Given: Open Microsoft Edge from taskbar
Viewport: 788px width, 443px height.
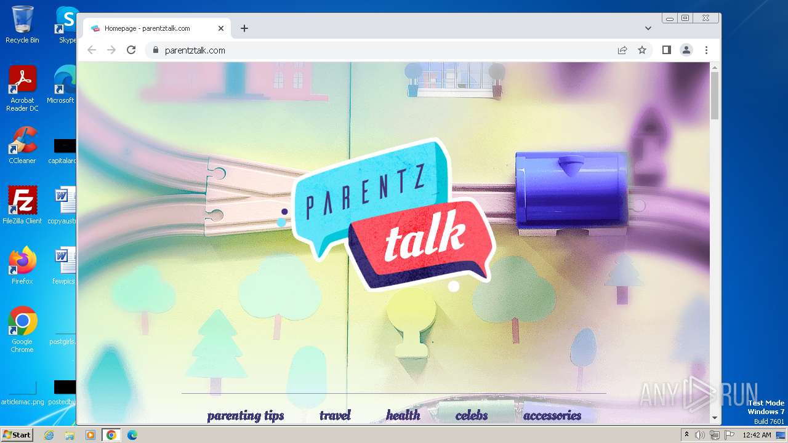Looking at the screenshot, I should tap(132, 435).
